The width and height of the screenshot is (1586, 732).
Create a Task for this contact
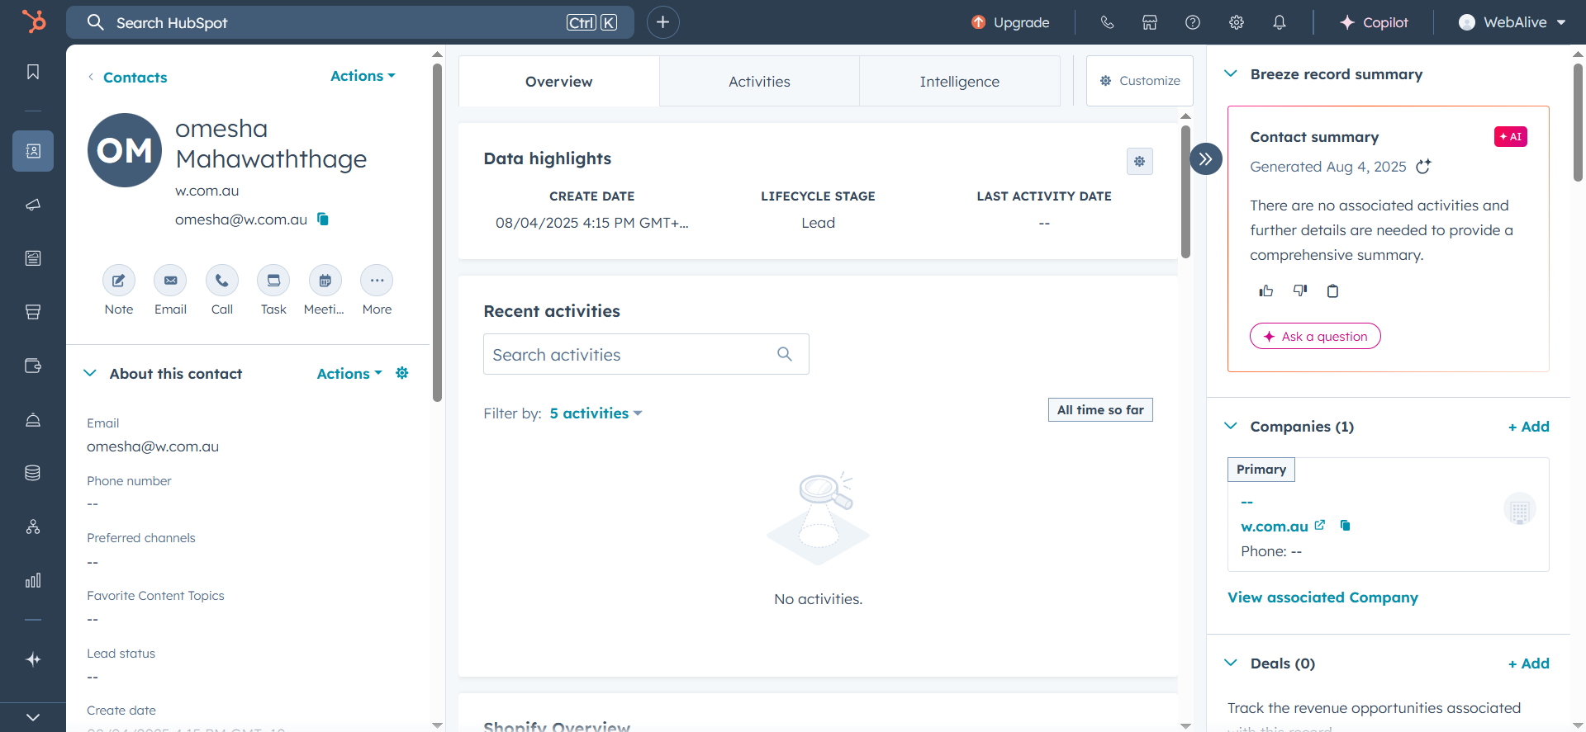[x=273, y=281]
